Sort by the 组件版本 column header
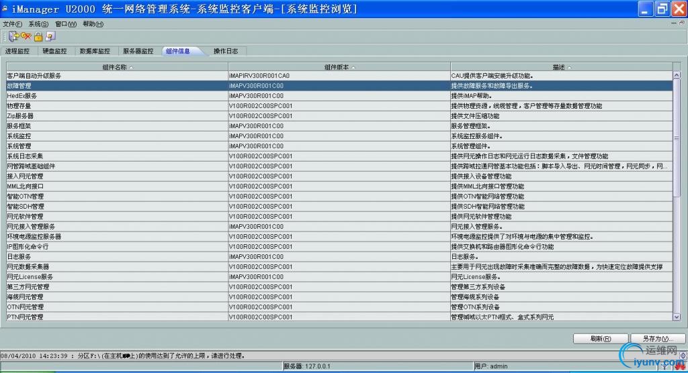This screenshot has height=373, width=688. (x=339, y=67)
